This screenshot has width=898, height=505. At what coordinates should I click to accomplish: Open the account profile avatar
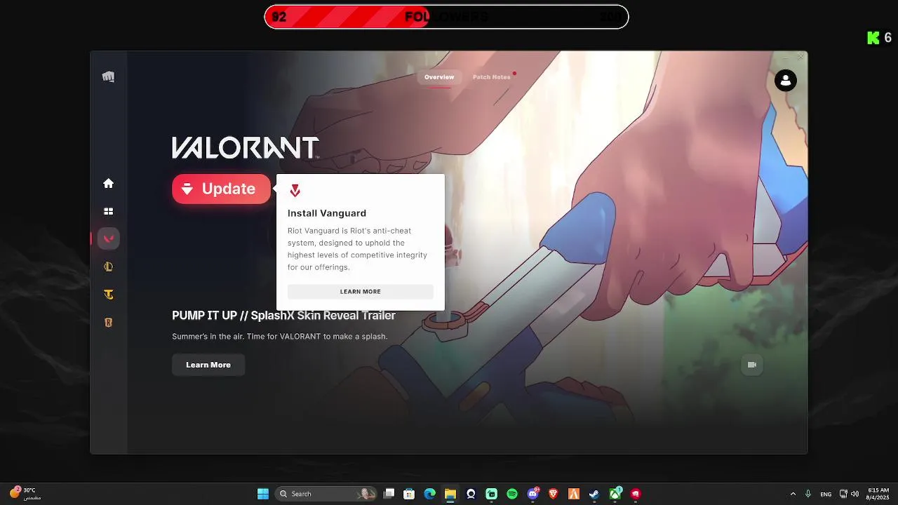pyautogui.click(x=786, y=81)
